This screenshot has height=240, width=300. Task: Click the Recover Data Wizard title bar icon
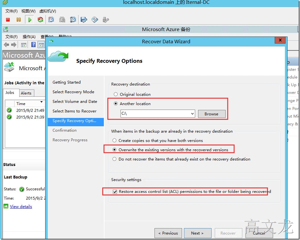[x=51, y=41]
